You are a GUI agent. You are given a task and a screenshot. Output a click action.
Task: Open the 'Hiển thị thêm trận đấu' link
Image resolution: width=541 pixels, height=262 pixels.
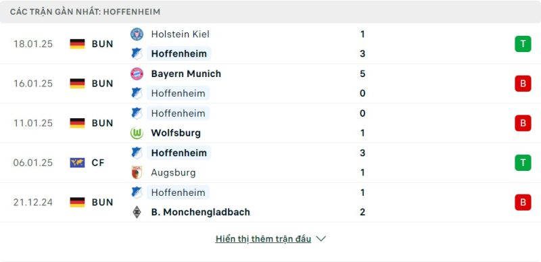pyautogui.click(x=263, y=239)
